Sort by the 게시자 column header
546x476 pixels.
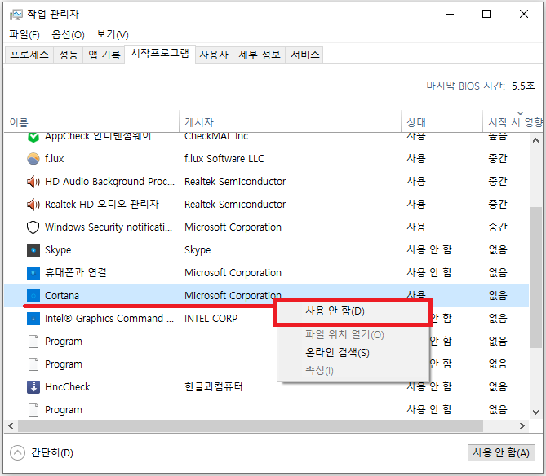290,122
